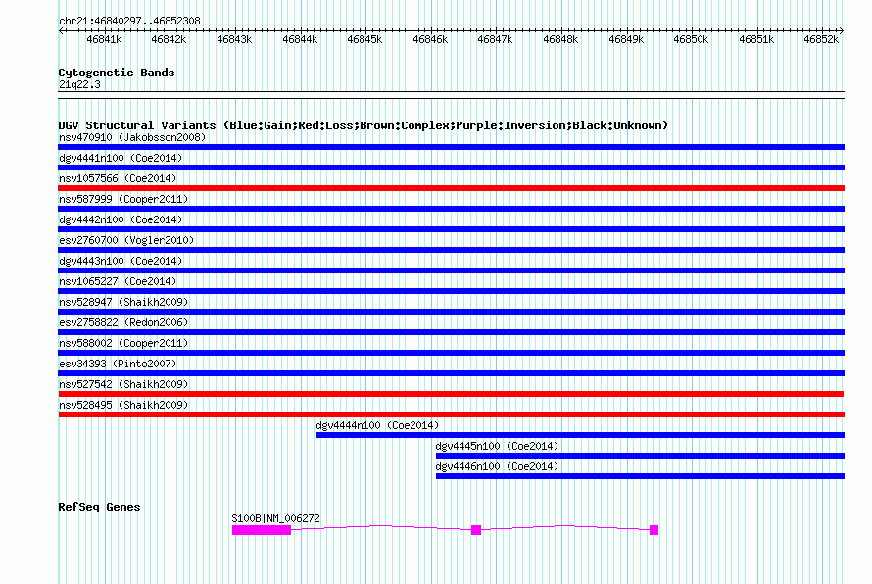
Task: Click the 21q22.3 band label
Action: point(79,84)
